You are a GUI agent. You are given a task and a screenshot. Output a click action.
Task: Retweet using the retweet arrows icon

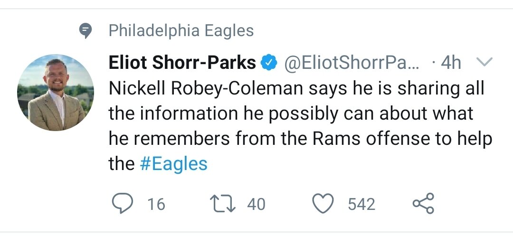(x=222, y=204)
